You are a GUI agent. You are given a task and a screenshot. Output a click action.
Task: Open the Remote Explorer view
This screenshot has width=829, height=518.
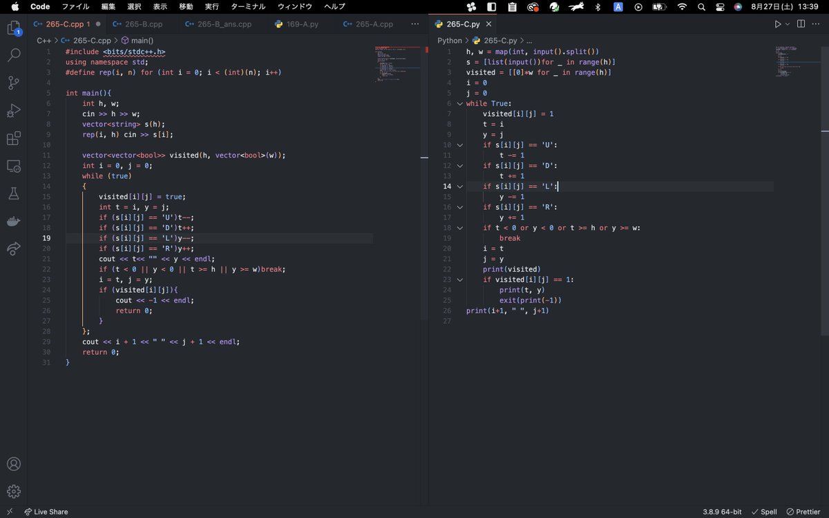14,166
